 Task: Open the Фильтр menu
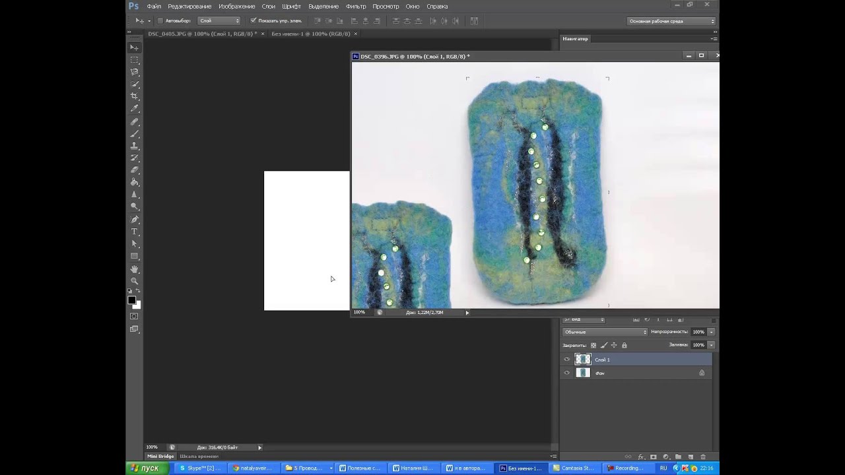pyautogui.click(x=356, y=6)
